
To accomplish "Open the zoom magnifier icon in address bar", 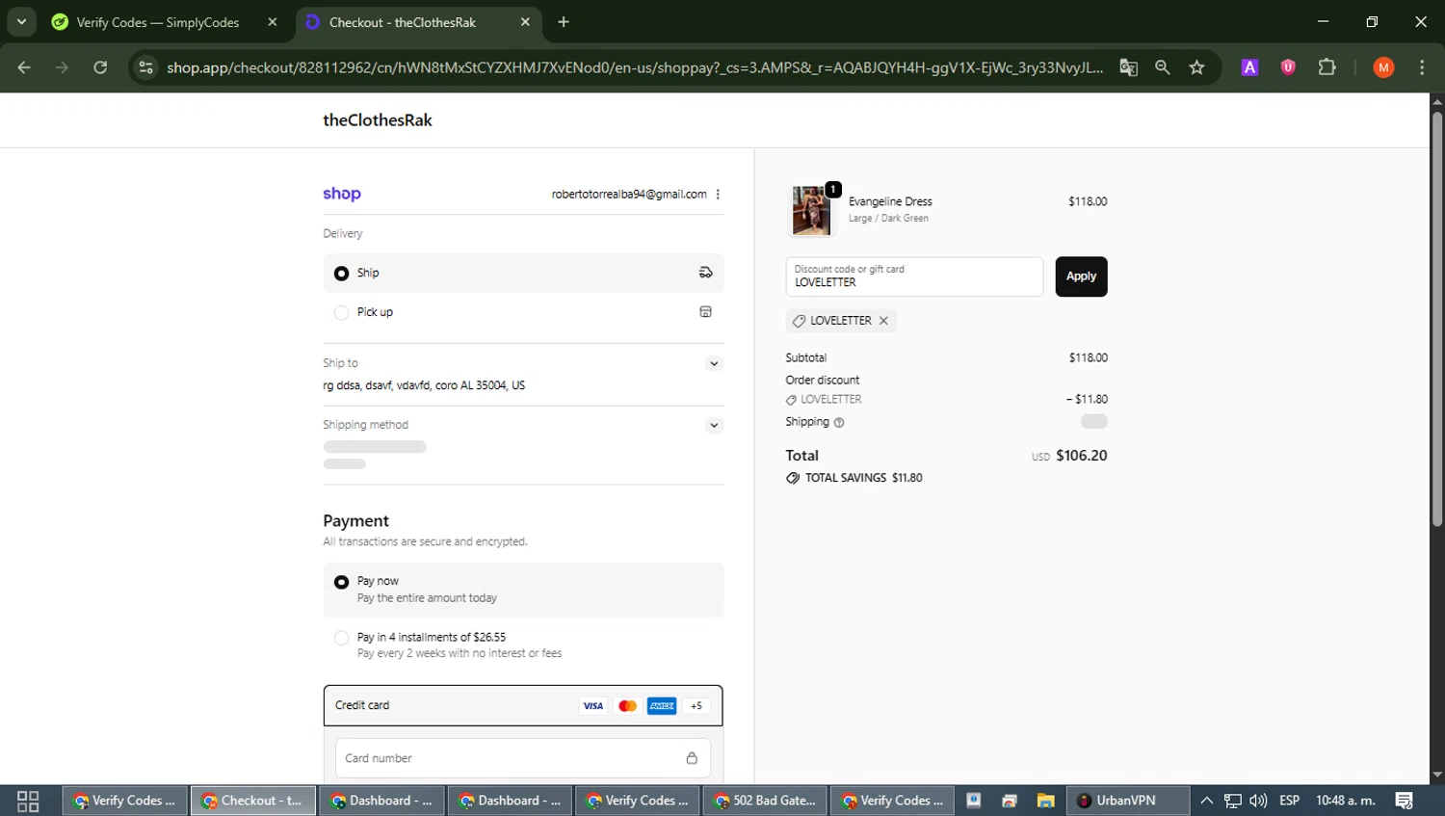I will tap(1163, 67).
